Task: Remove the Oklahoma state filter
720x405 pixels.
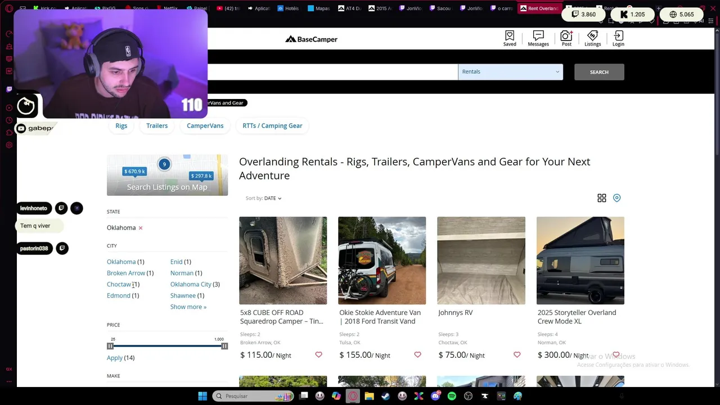Action: pyautogui.click(x=141, y=228)
